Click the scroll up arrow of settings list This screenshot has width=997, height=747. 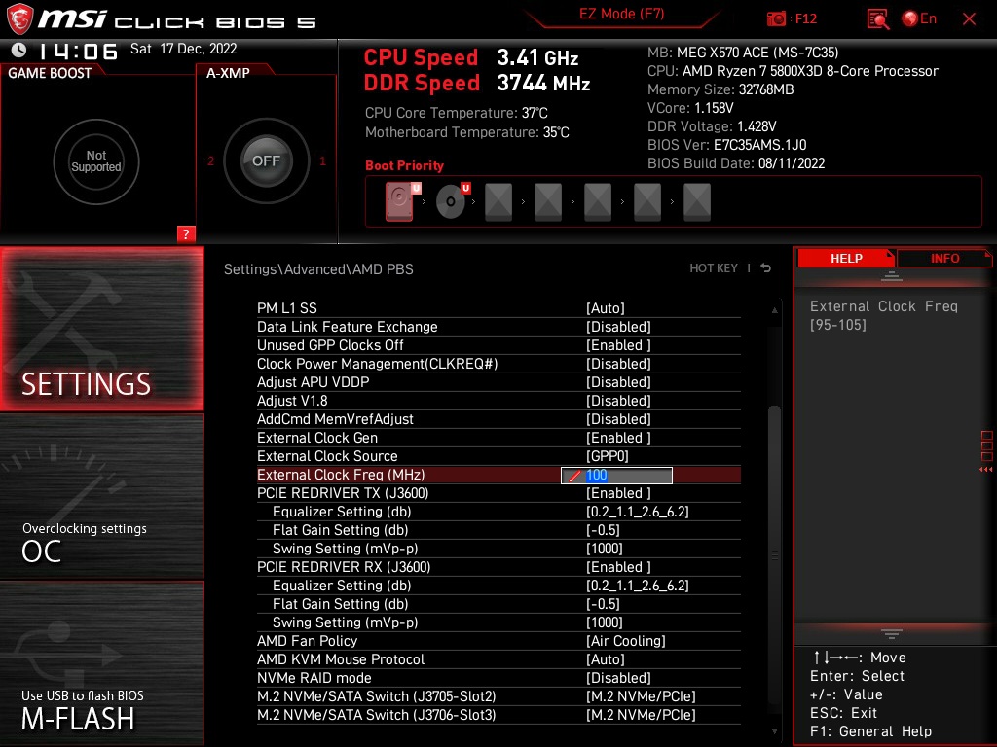click(774, 310)
